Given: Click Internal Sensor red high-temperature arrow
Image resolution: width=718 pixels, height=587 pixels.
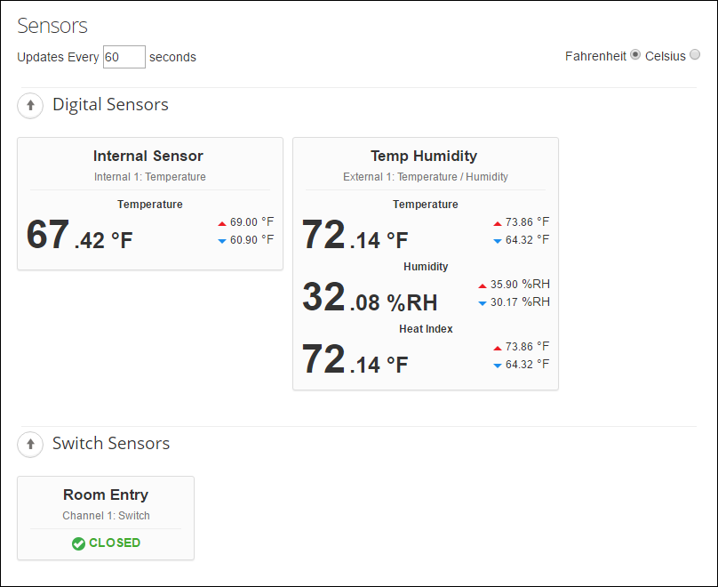Looking at the screenshot, I should [x=222, y=222].
